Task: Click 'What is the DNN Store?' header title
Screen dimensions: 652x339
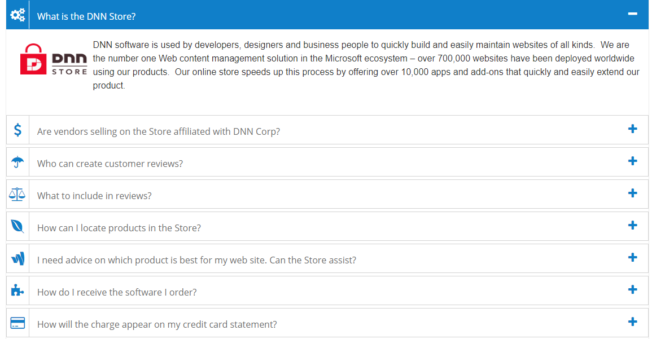Action: [x=86, y=16]
